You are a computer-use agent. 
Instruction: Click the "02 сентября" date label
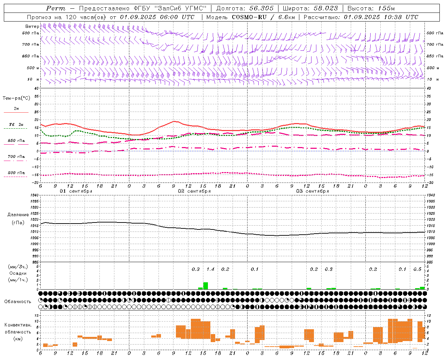(x=194, y=191)
